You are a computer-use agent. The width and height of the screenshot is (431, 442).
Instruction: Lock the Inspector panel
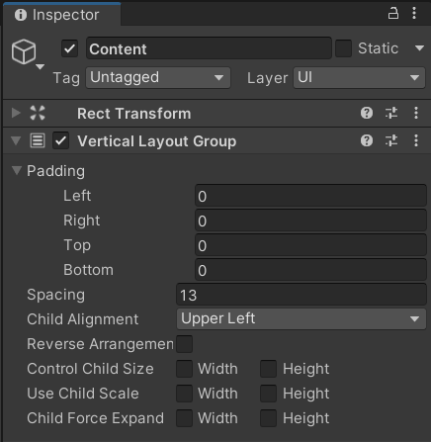click(393, 14)
